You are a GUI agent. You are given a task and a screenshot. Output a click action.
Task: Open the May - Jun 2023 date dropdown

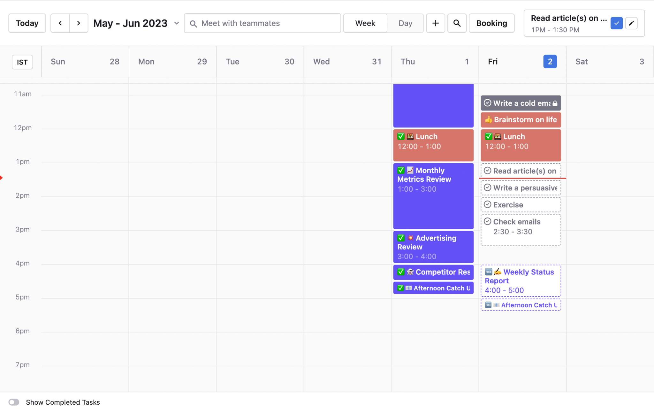coord(177,23)
